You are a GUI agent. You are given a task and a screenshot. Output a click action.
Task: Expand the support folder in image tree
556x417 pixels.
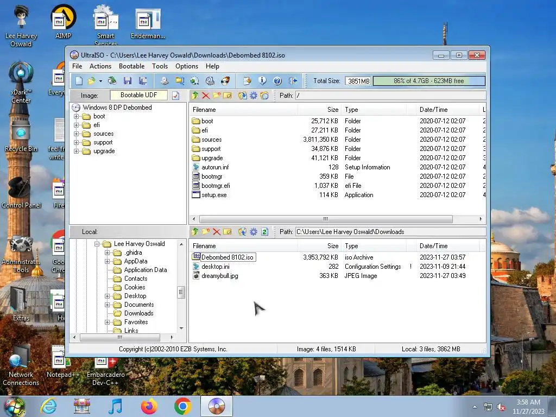point(76,142)
